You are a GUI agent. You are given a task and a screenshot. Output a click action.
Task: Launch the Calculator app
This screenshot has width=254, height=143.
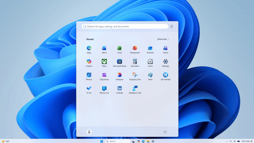[x=135, y=63]
